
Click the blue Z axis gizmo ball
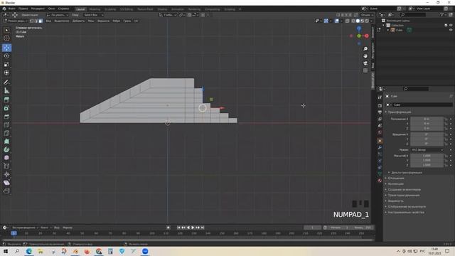tap(359, 28)
